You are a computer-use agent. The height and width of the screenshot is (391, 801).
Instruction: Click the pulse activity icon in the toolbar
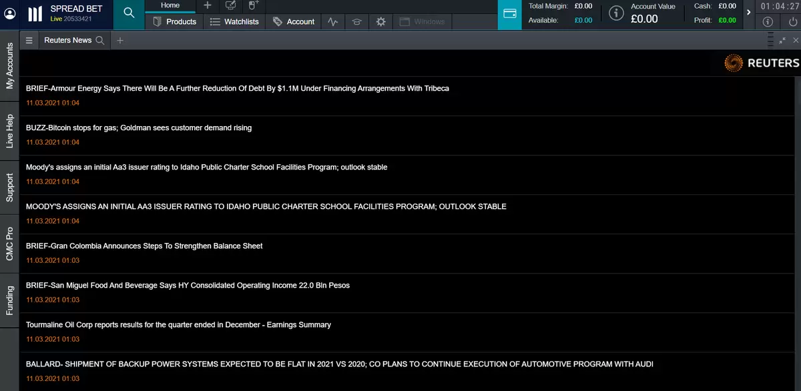pyautogui.click(x=332, y=21)
